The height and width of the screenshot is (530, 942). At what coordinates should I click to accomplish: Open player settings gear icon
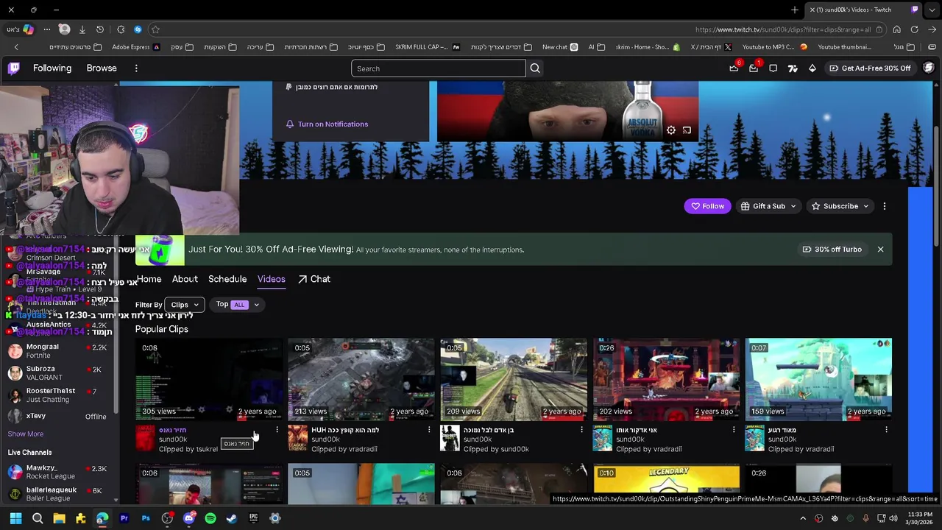tap(671, 130)
